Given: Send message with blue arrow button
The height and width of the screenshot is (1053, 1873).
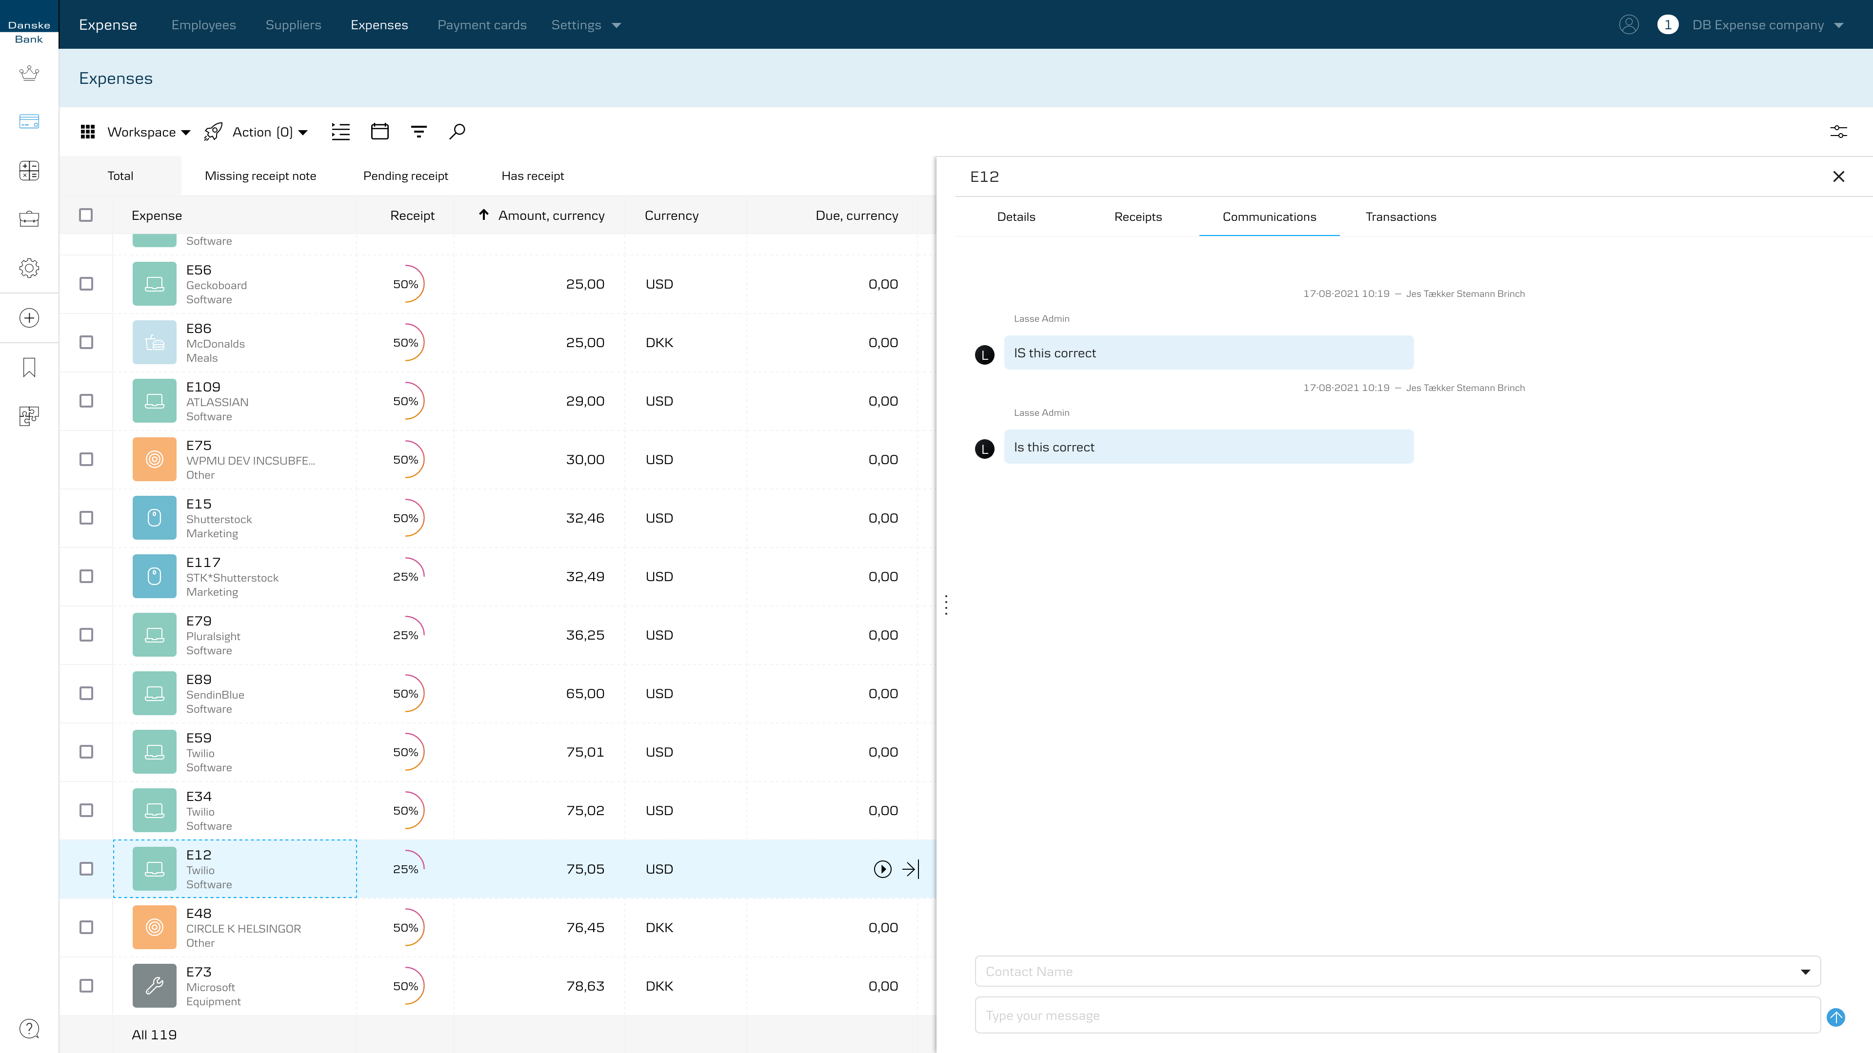Looking at the screenshot, I should [x=1836, y=1017].
